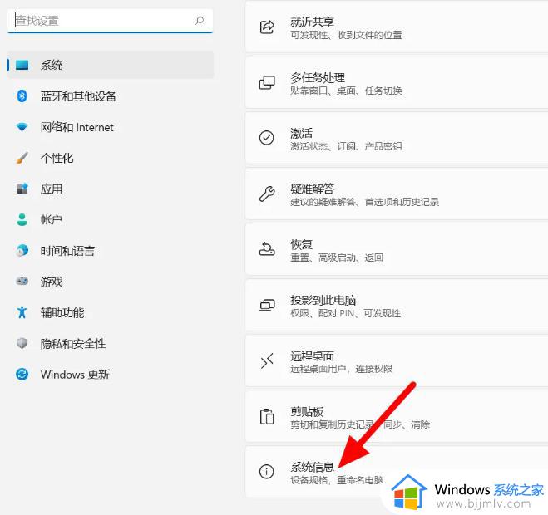Viewport: 548px width, 515px height.
Task: Open the 恢复 settings card
Action: click(x=397, y=249)
